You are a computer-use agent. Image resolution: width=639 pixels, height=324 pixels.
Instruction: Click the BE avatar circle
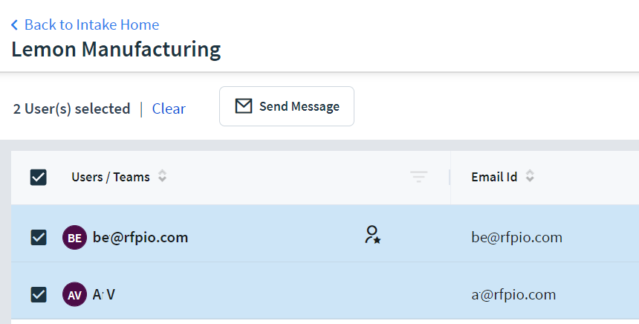pyautogui.click(x=74, y=238)
